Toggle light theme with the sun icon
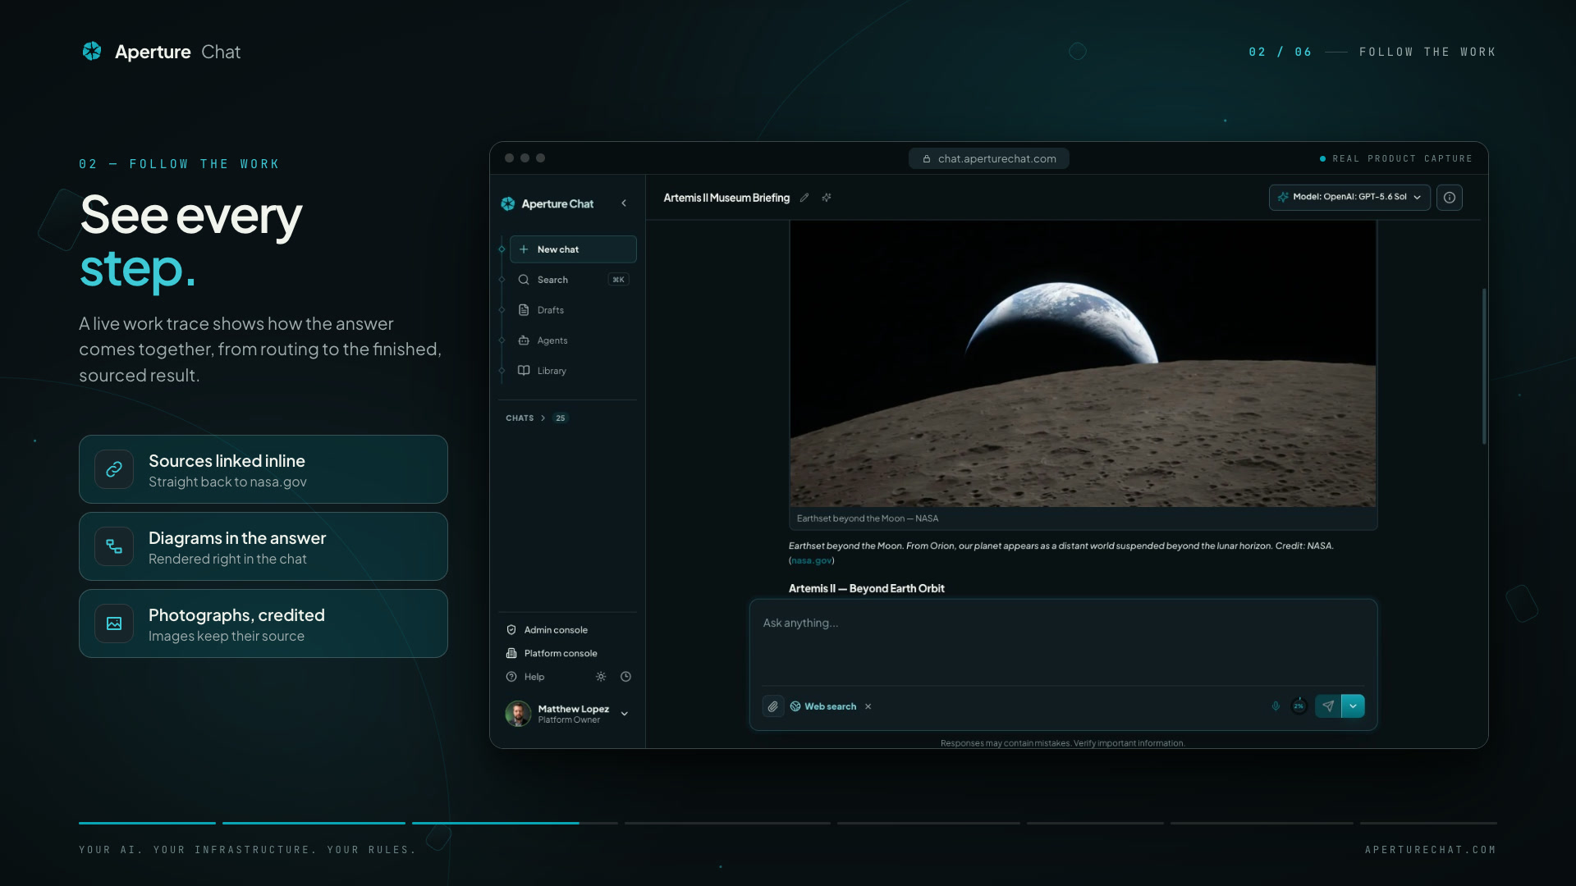This screenshot has width=1576, height=886. click(x=601, y=677)
